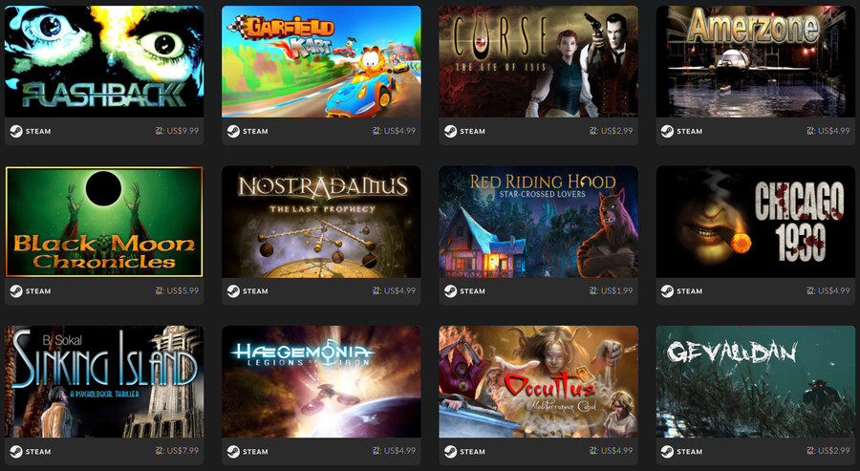Open the Flashback game thumbnail
Viewport: 860px width, 471px height.
pyautogui.click(x=104, y=61)
